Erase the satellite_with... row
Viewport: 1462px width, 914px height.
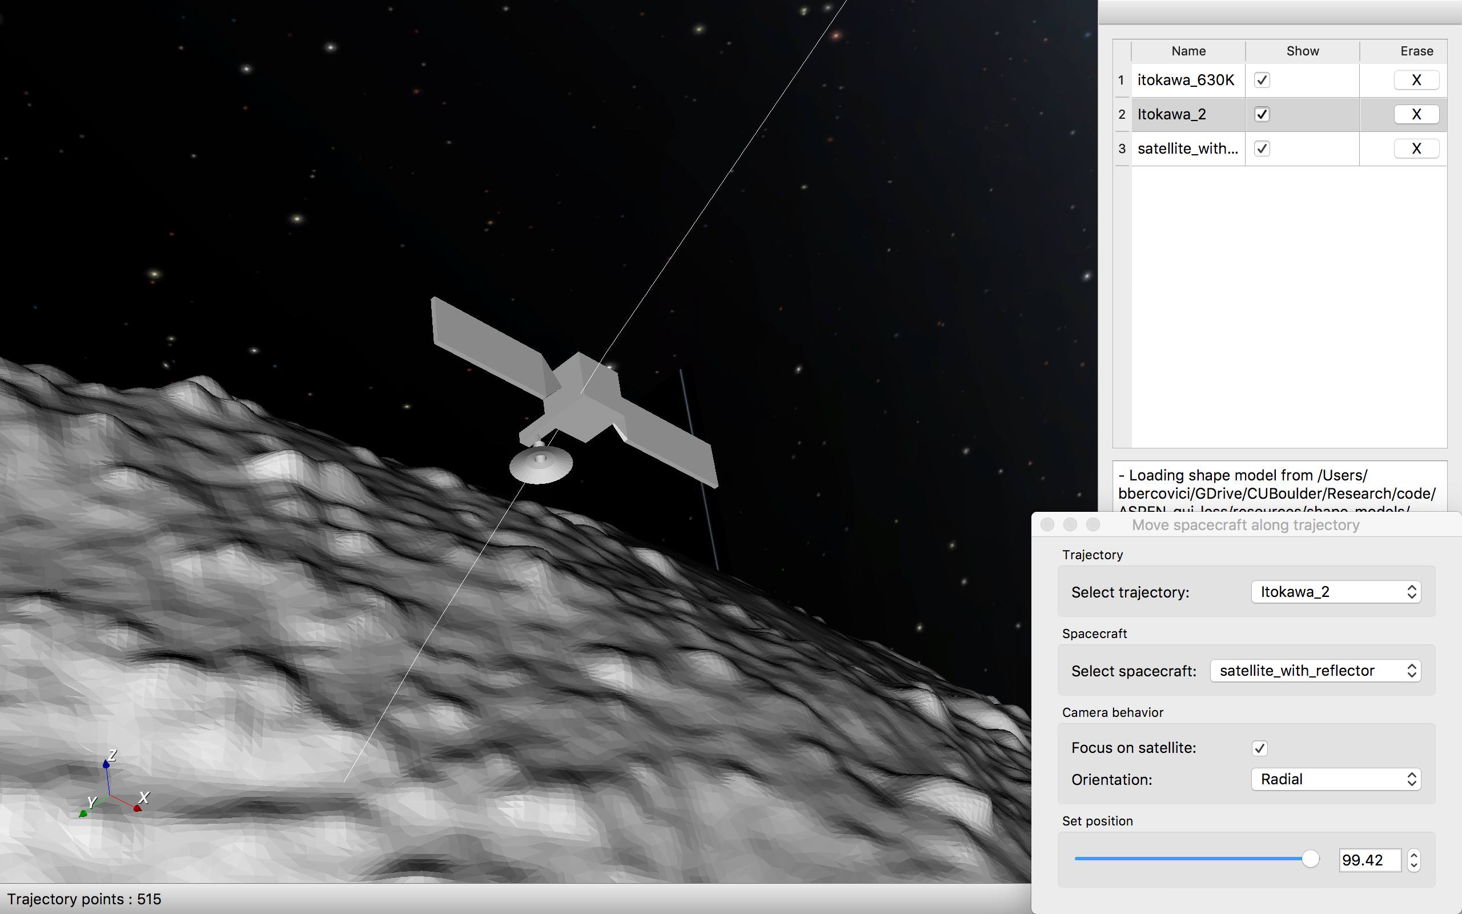[1416, 149]
